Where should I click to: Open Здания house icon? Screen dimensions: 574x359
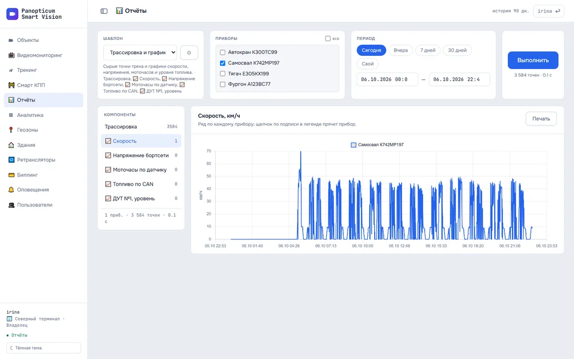pos(11,145)
